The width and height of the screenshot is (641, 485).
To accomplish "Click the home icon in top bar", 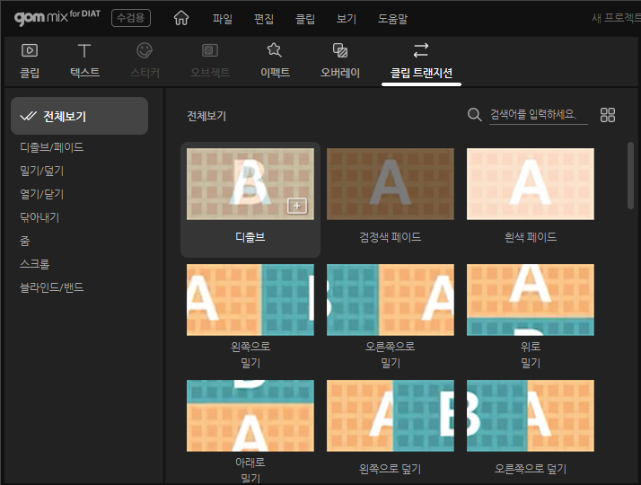I will 181,18.
